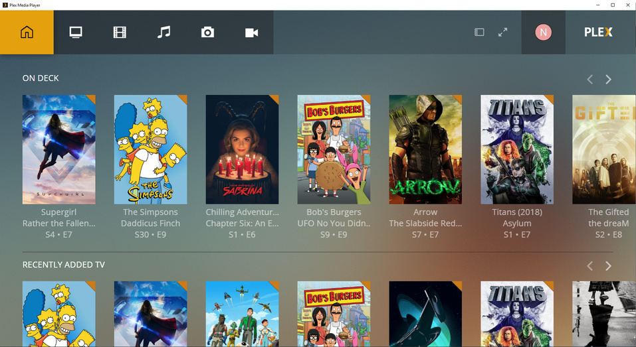Open Supergirl poster in Recently Added TV
The height and width of the screenshot is (347, 636).
point(150,314)
